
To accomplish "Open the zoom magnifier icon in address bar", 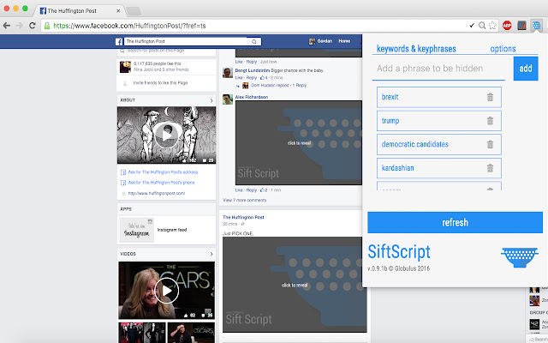I will (x=482, y=25).
